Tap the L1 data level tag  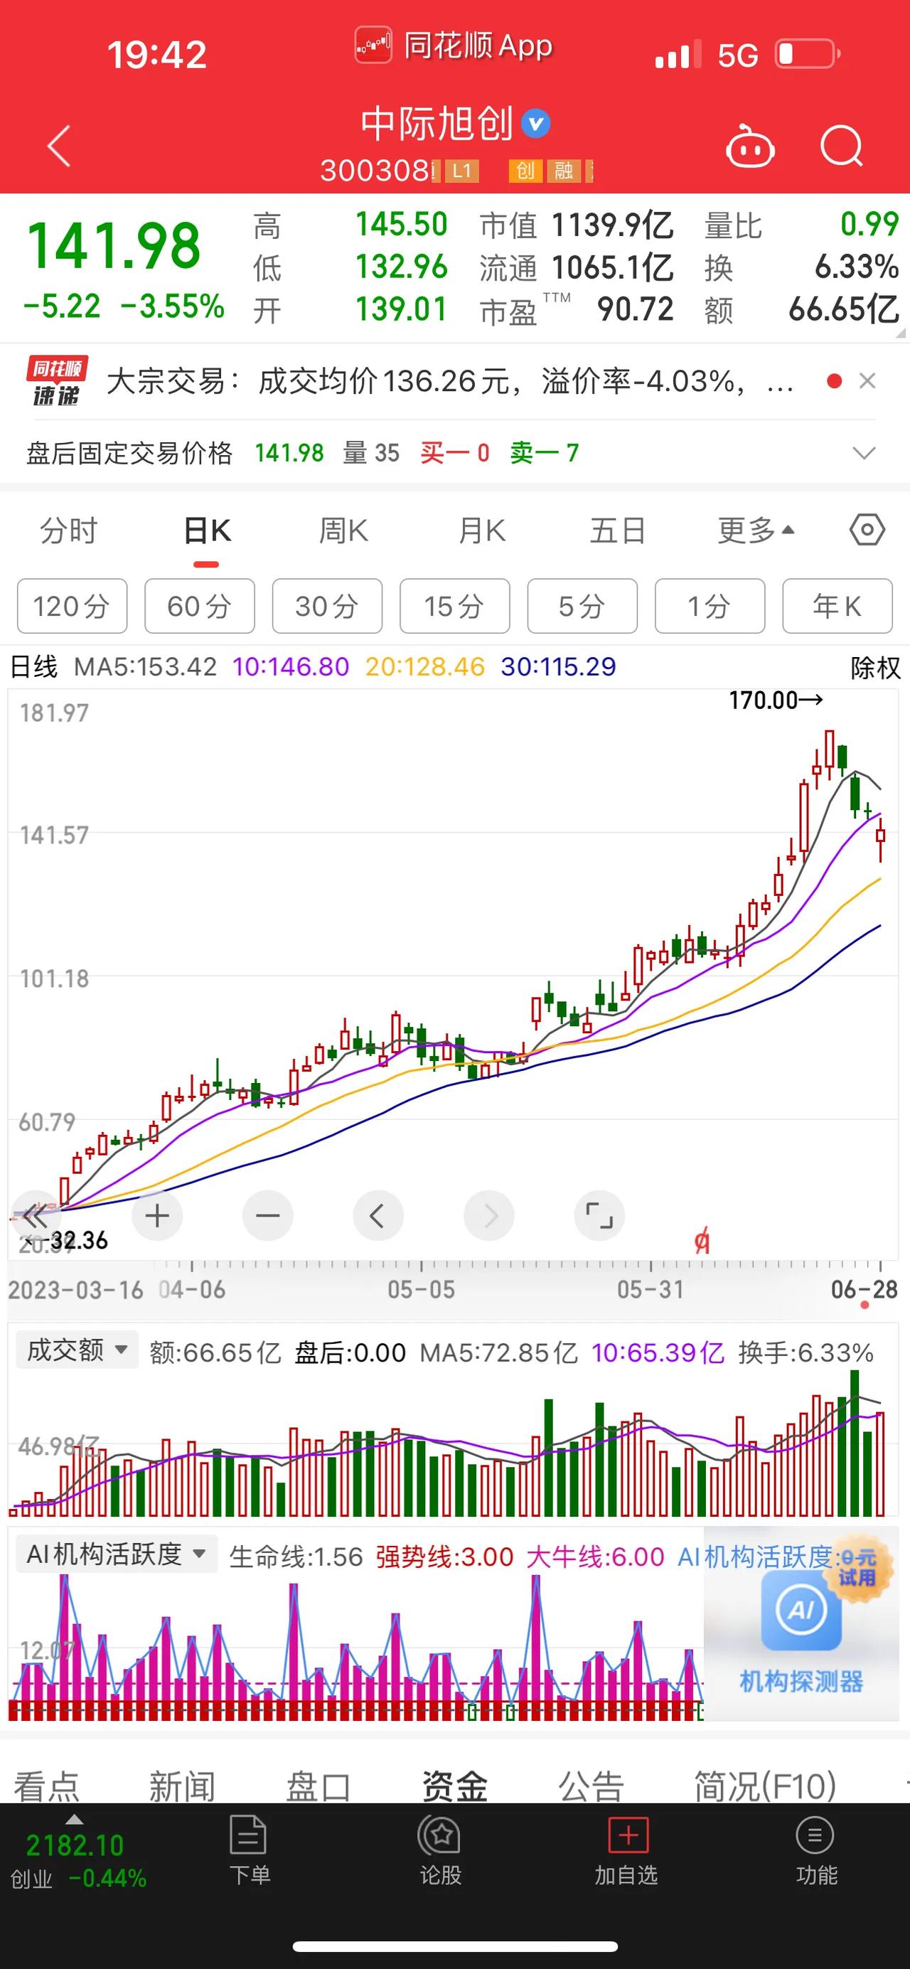[x=461, y=171]
